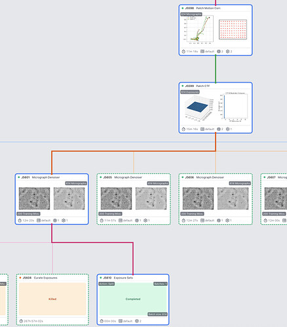
Task: Click the Killed status panel of J5604
Action: click(x=52, y=299)
